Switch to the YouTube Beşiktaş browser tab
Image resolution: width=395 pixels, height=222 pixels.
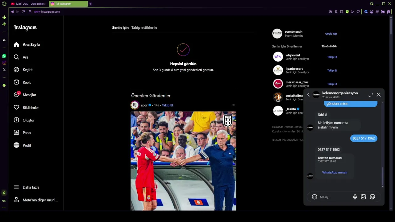pos(28,4)
